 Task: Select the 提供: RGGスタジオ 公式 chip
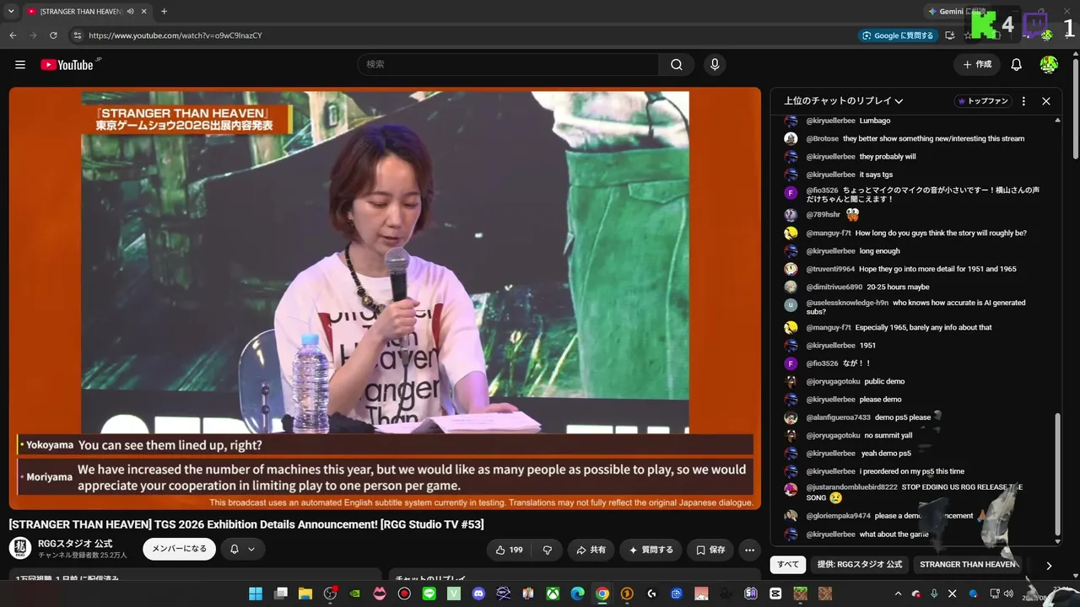click(860, 565)
